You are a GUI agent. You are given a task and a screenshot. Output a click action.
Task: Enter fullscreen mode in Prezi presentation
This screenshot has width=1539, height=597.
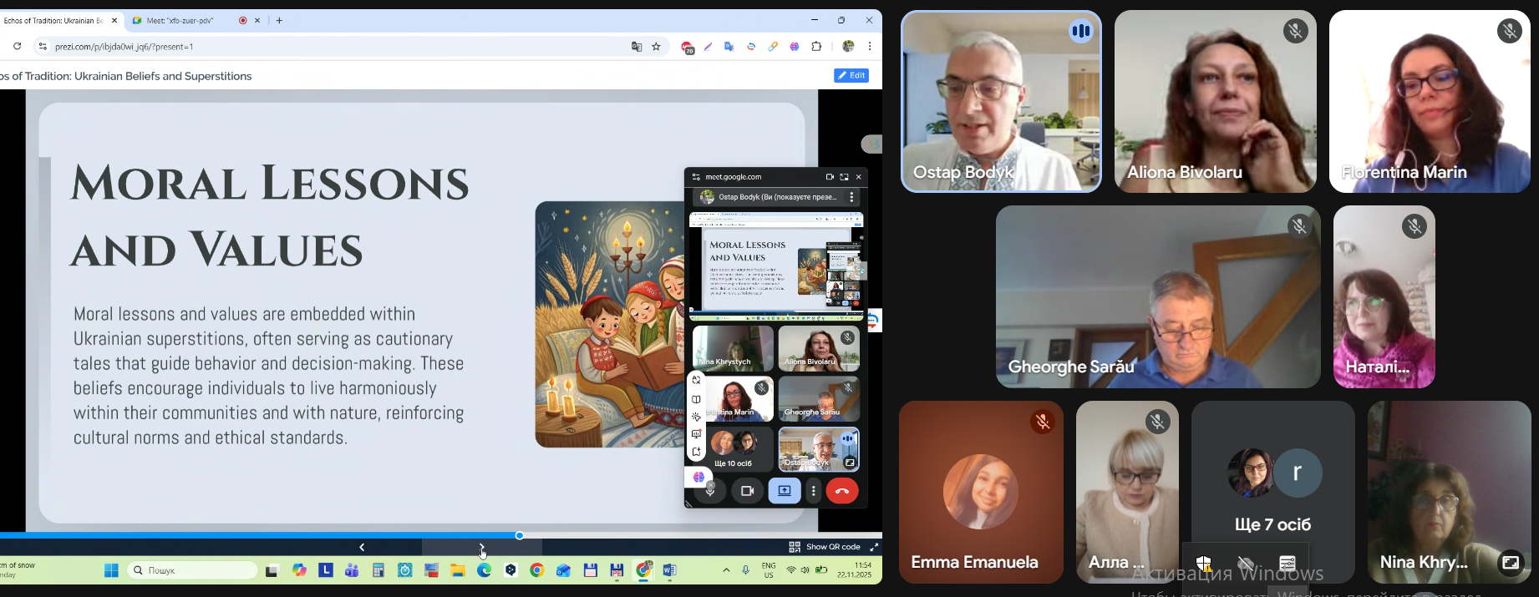point(874,547)
